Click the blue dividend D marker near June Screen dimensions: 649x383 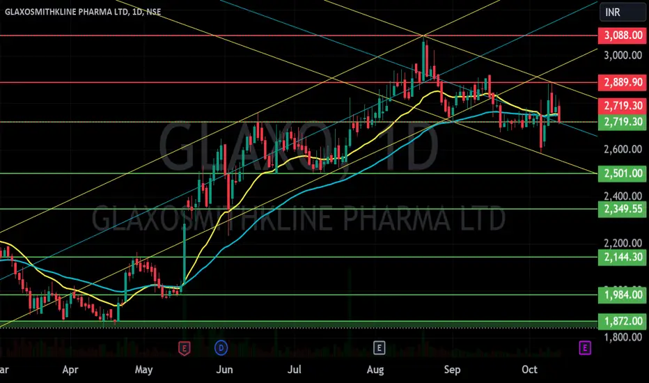(221, 347)
